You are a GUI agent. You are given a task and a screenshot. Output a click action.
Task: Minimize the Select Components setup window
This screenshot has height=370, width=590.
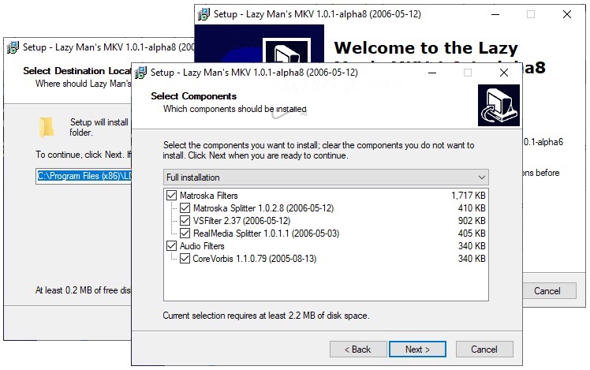[431, 73]
